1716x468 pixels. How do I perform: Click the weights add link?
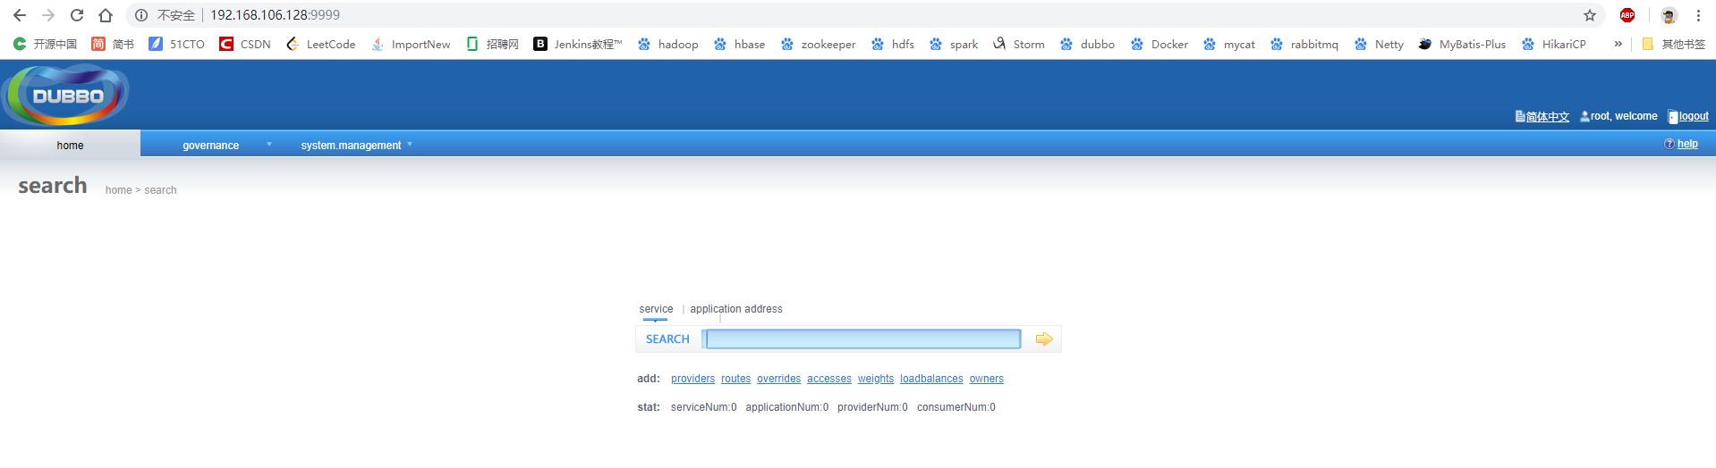click(875, 379)
